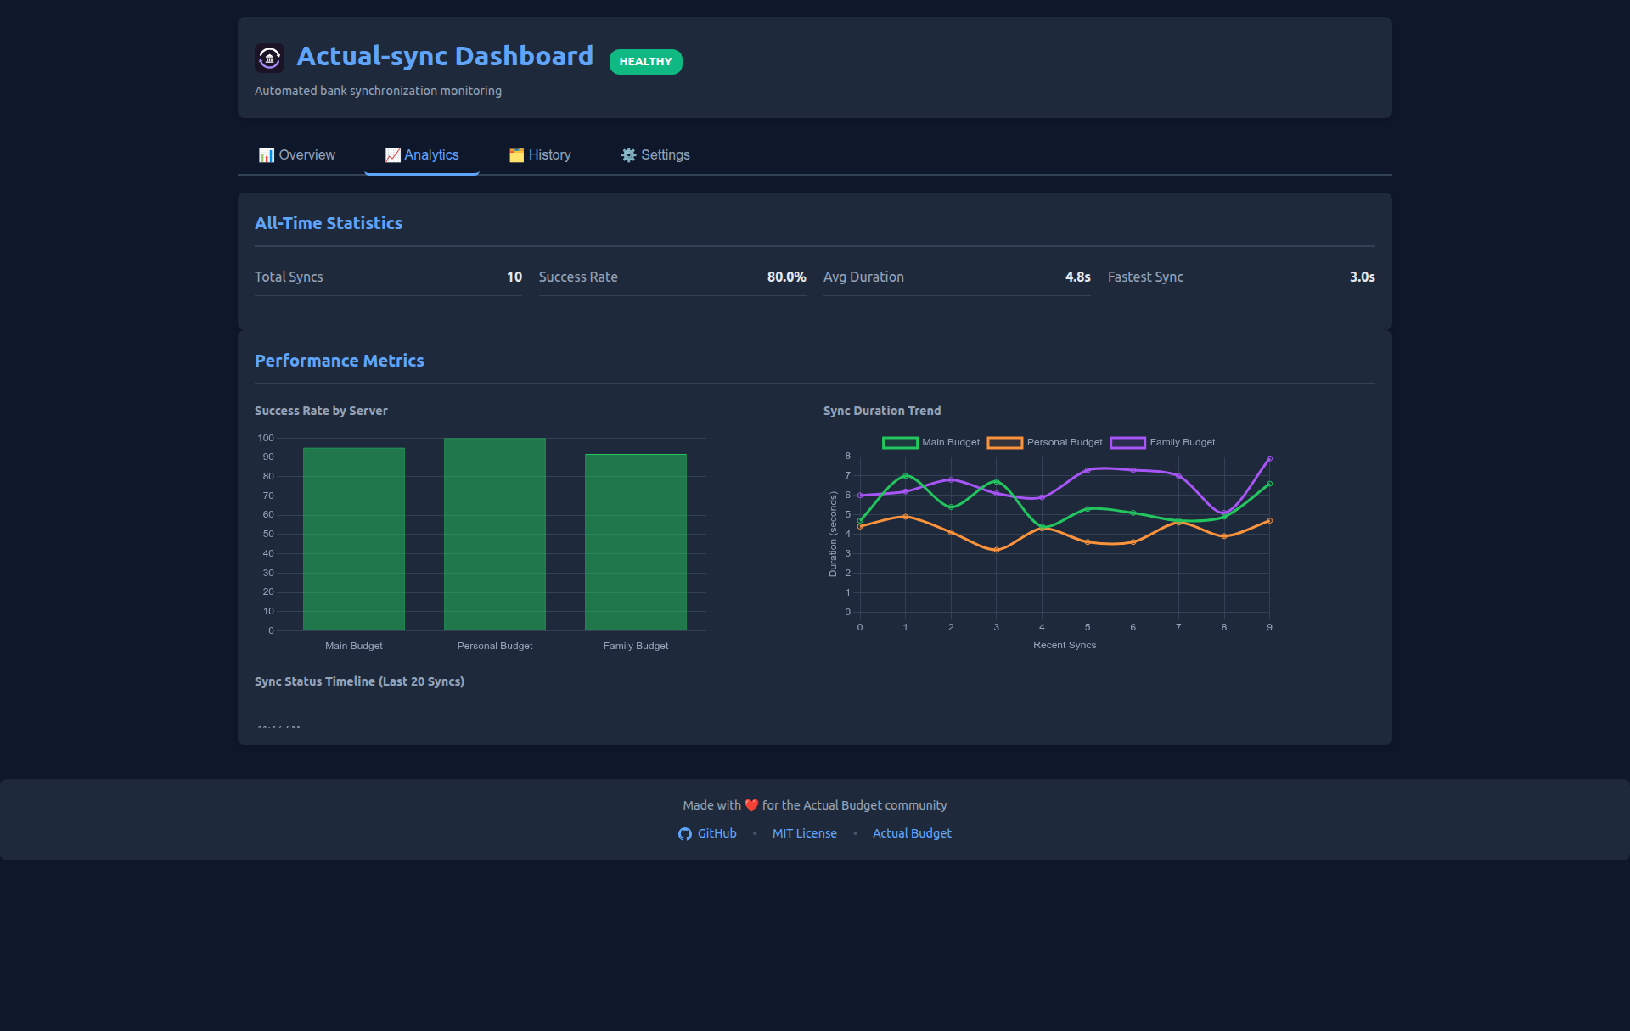
Task: Click Main Budget bar chart axis label
Action: pos(354,646)
